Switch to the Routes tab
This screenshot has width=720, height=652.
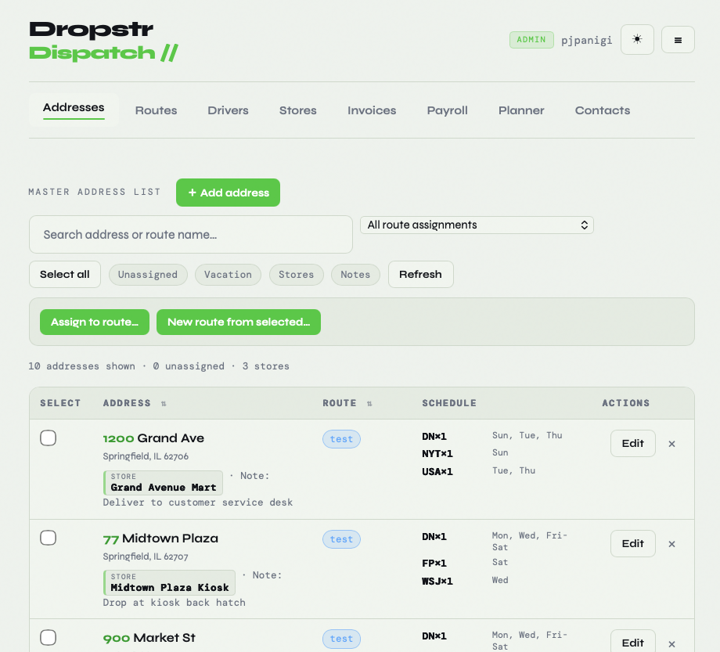[156, 110]
